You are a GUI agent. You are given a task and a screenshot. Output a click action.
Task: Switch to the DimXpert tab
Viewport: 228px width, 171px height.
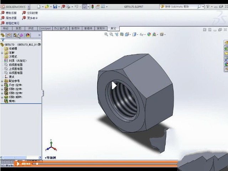(45, 28)
